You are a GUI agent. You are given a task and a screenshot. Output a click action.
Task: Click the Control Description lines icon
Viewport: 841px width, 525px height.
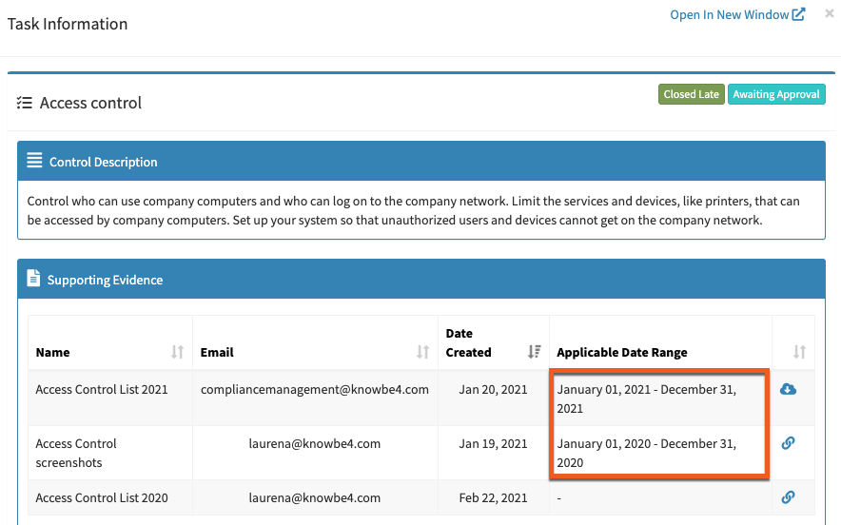click(34, 161)
